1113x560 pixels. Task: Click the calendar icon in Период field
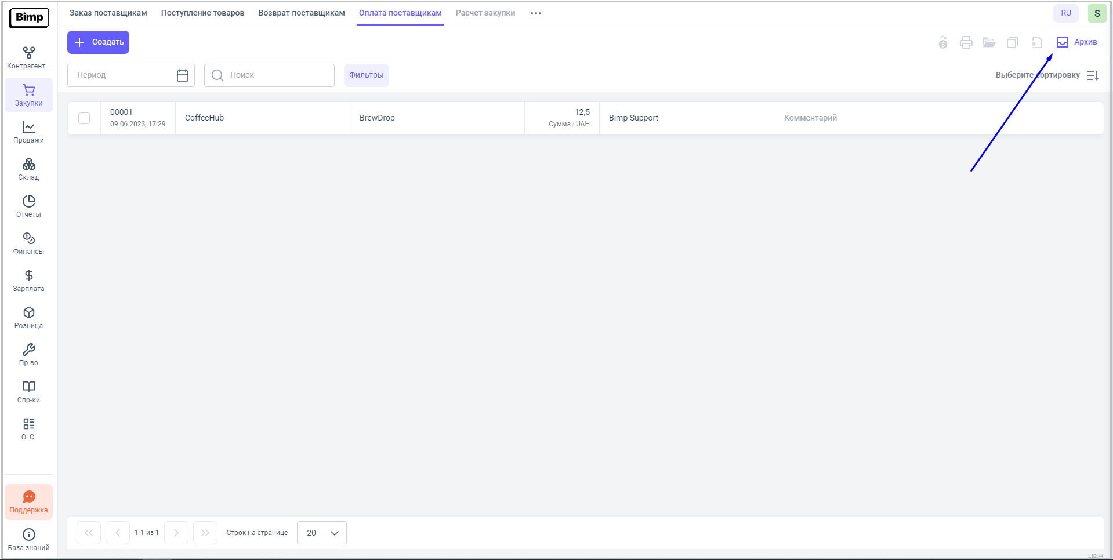[183, 75]
